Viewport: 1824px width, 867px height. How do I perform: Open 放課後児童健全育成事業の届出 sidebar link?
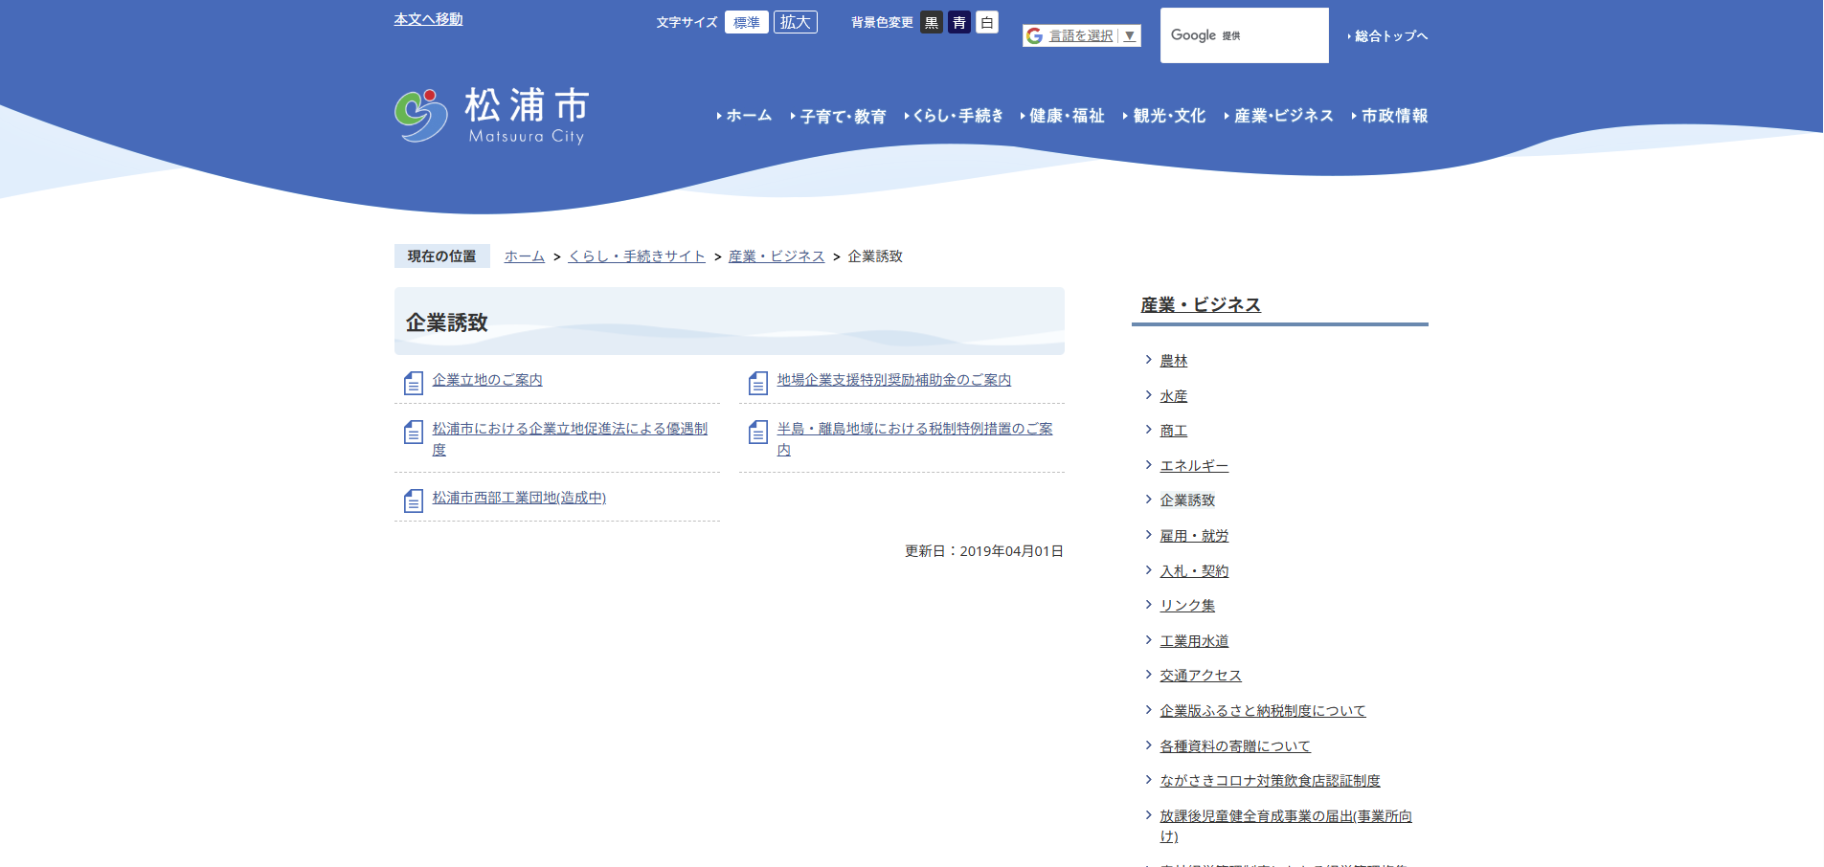(x=1286, y=826)
